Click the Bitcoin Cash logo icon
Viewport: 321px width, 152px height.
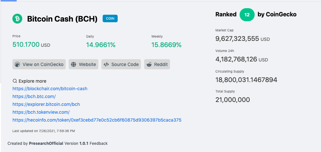click(x=17, y=19)
